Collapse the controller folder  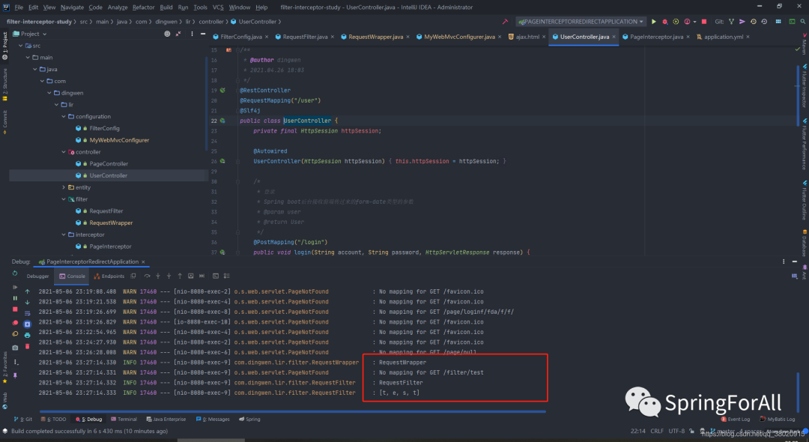pos(64,152)
